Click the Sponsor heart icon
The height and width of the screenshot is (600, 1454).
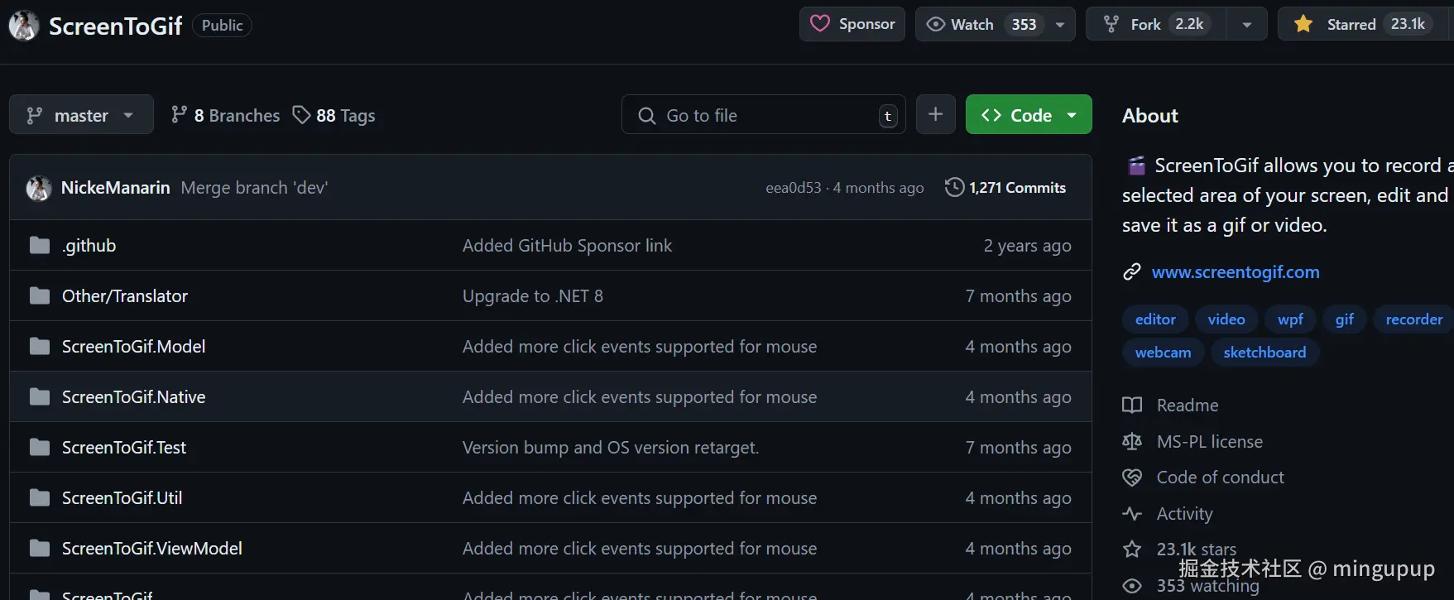pyautogui.click(x=819, y=24)
